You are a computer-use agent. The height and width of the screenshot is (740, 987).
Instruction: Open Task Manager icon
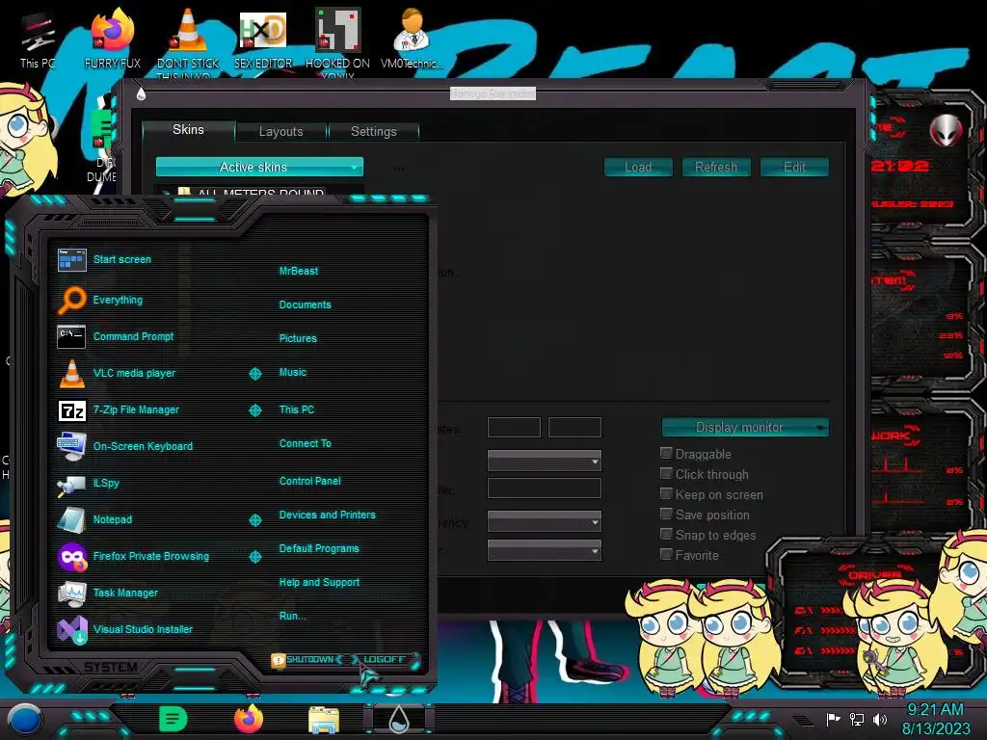tap(71, 593)
